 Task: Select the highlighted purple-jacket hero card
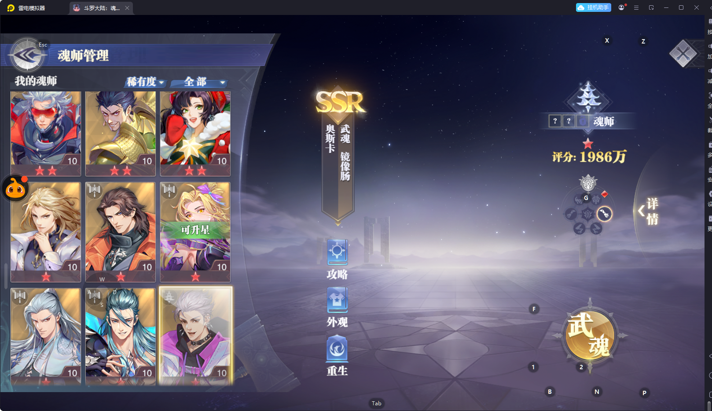tap(195, 337)
